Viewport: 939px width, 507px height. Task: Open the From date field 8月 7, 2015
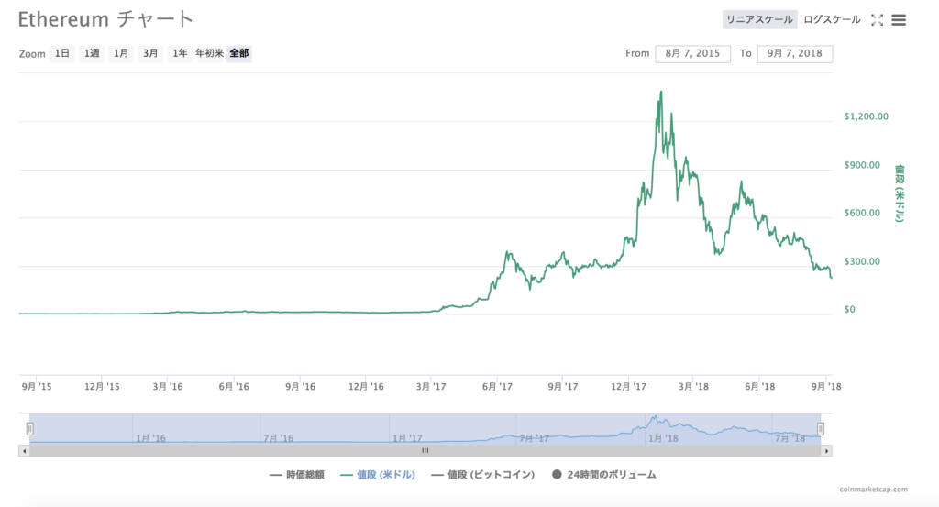692,53
